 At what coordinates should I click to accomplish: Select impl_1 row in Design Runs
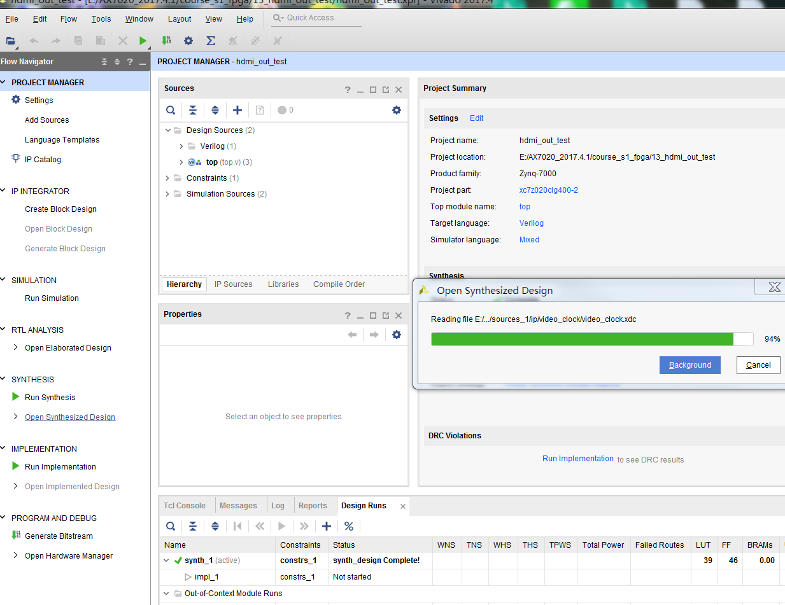point(472,577)
